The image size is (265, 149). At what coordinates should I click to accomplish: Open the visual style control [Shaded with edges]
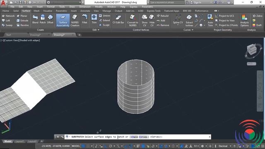coord(29,41)
